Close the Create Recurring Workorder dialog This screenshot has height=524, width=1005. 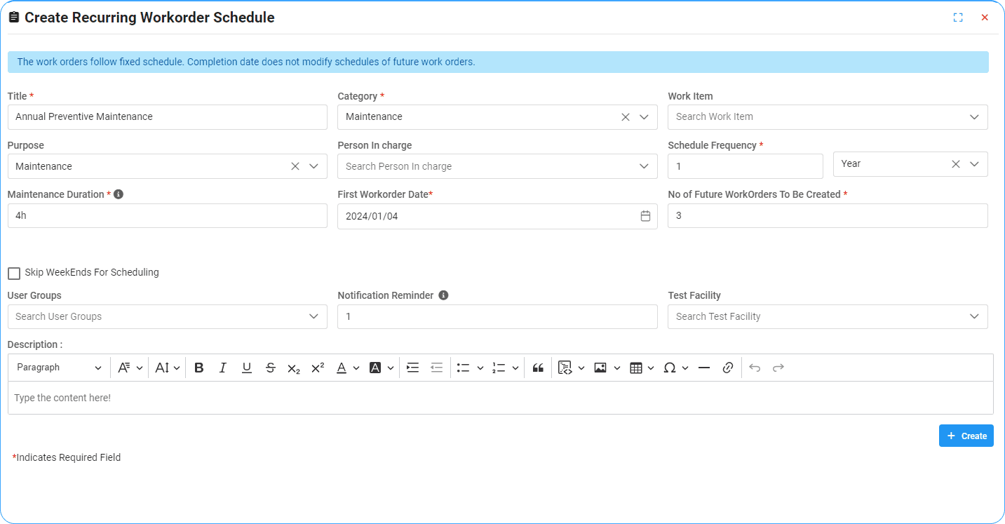click(x=985, y=18)
